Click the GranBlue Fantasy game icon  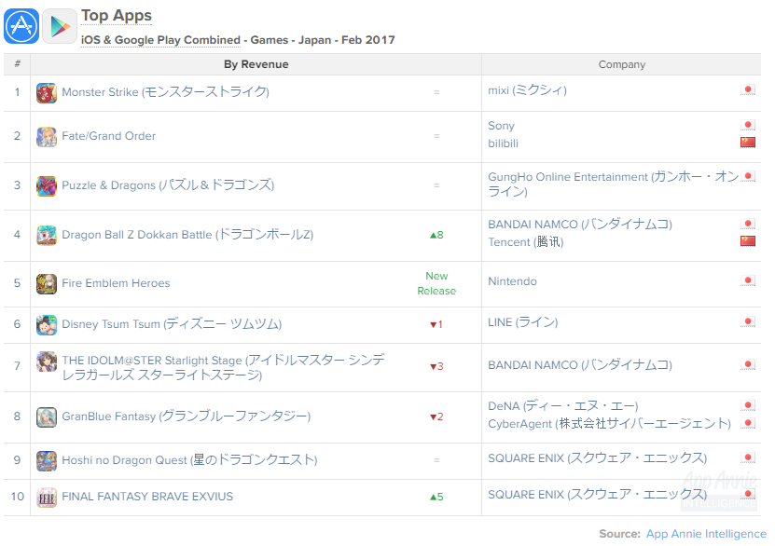pos(46,416)
